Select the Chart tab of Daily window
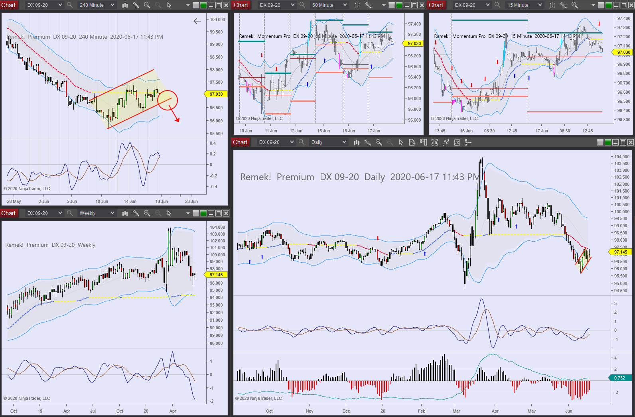635x417 pixels. click(x=241, y=142)
